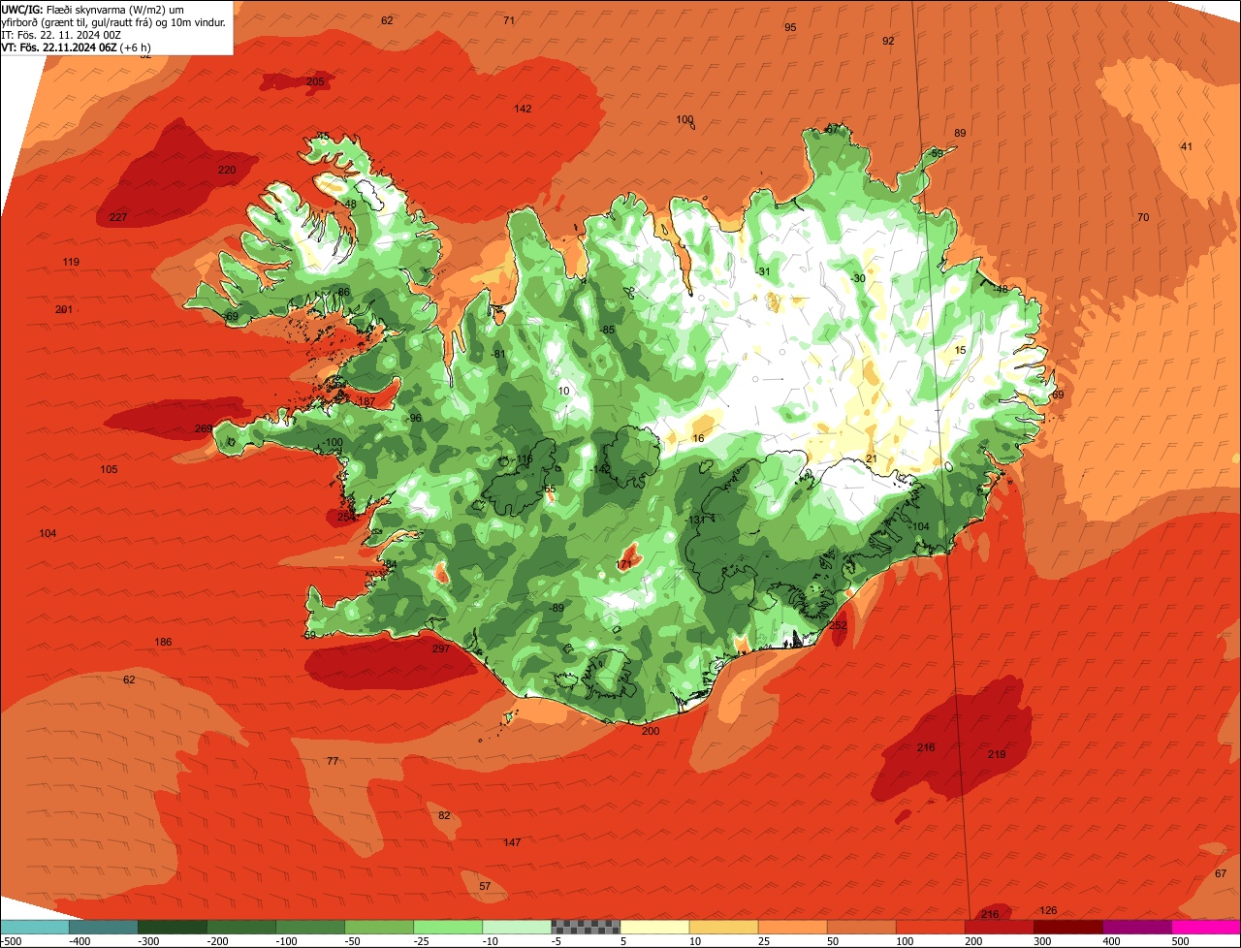Viewport: 1241px width, 948px height.
Task: Click the map value "142"
Action: click(523, 109)
